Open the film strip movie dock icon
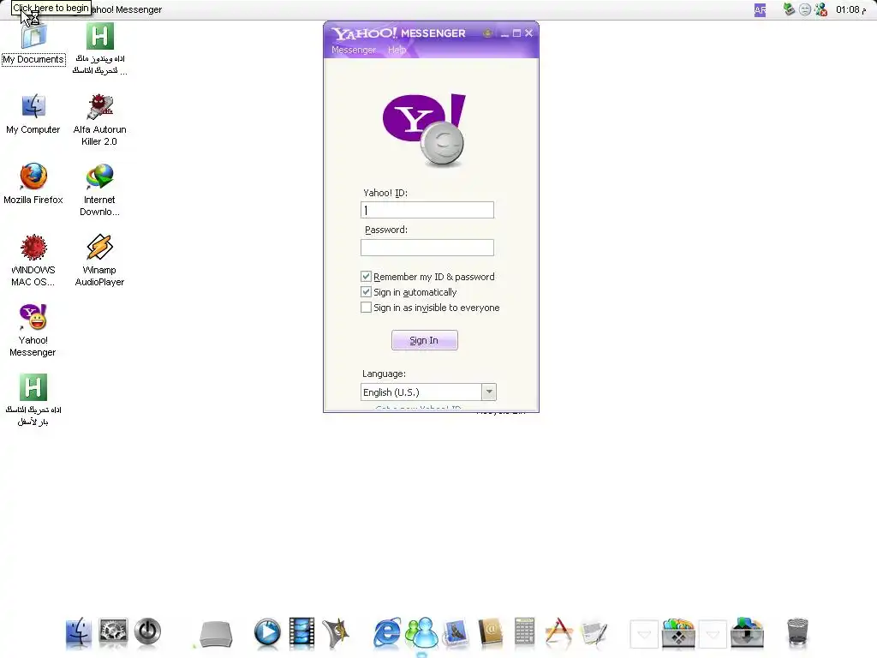Image resolution: width=877 pixels, height=658 pixels. coord(302,633)
